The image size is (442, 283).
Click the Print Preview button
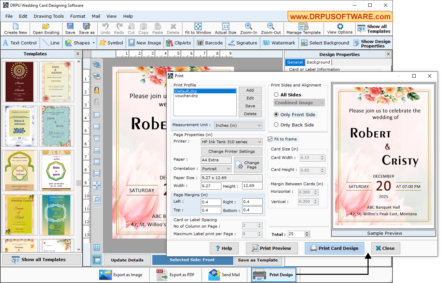tap(272, 248)
